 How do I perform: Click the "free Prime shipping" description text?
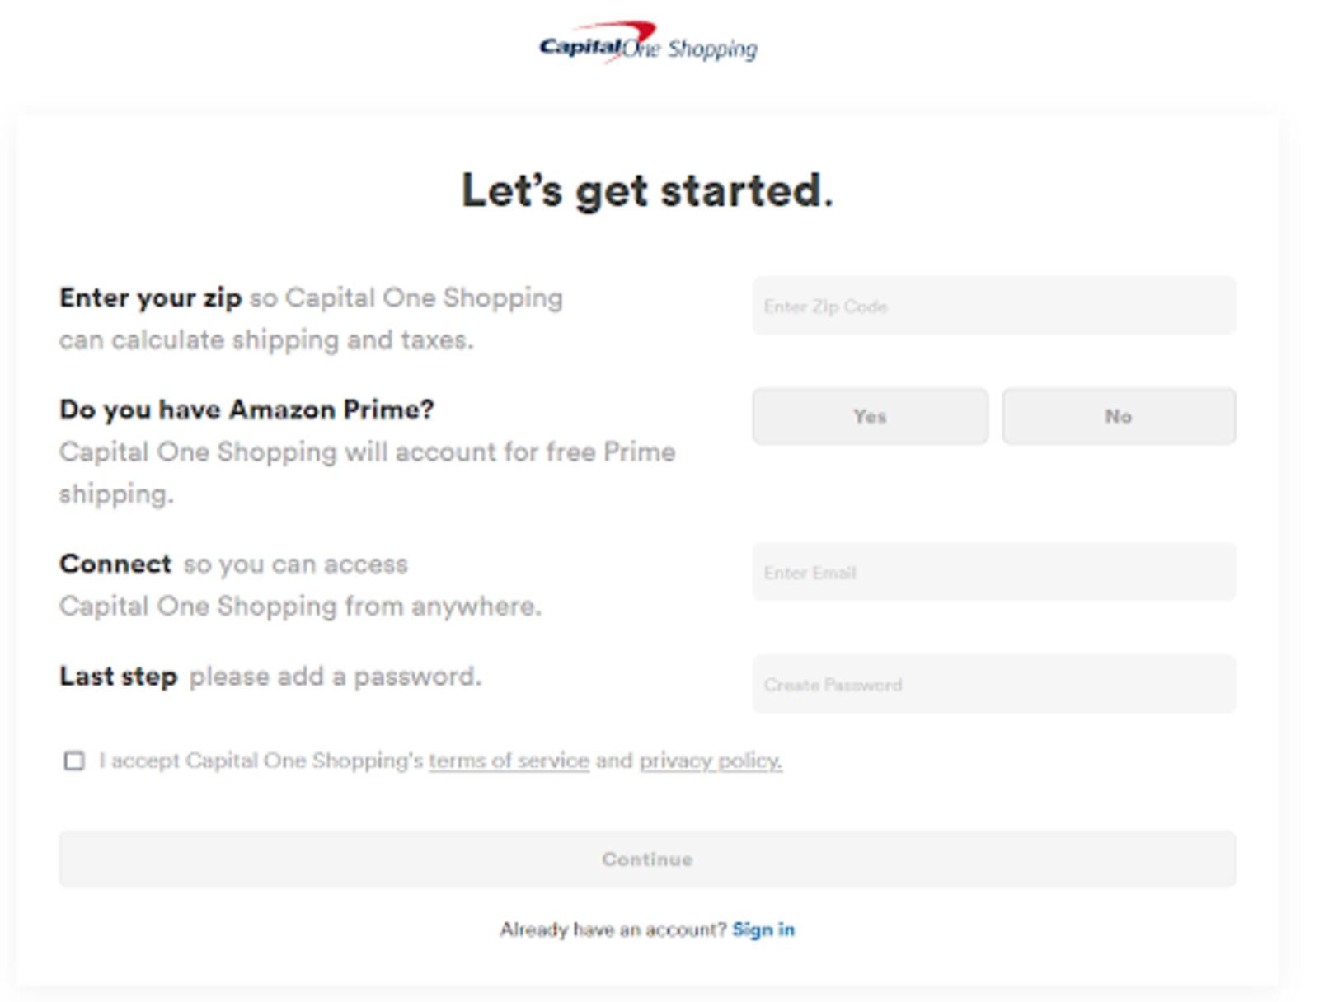click(368, 473)
